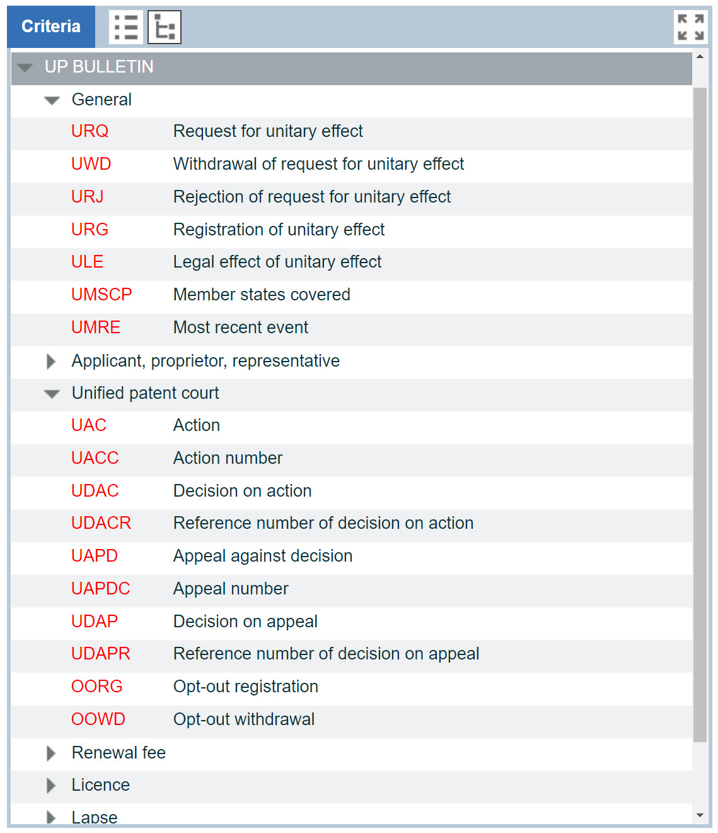
Task: Choose the UACC action number code
Action: tap(95, 458)
